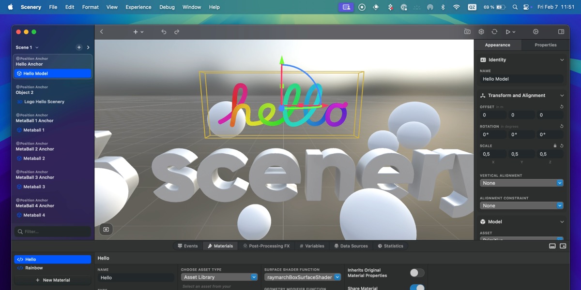Collapse the Identity section chevron
The height and width of the screenshot is (290, 581).
click(562, 60)
